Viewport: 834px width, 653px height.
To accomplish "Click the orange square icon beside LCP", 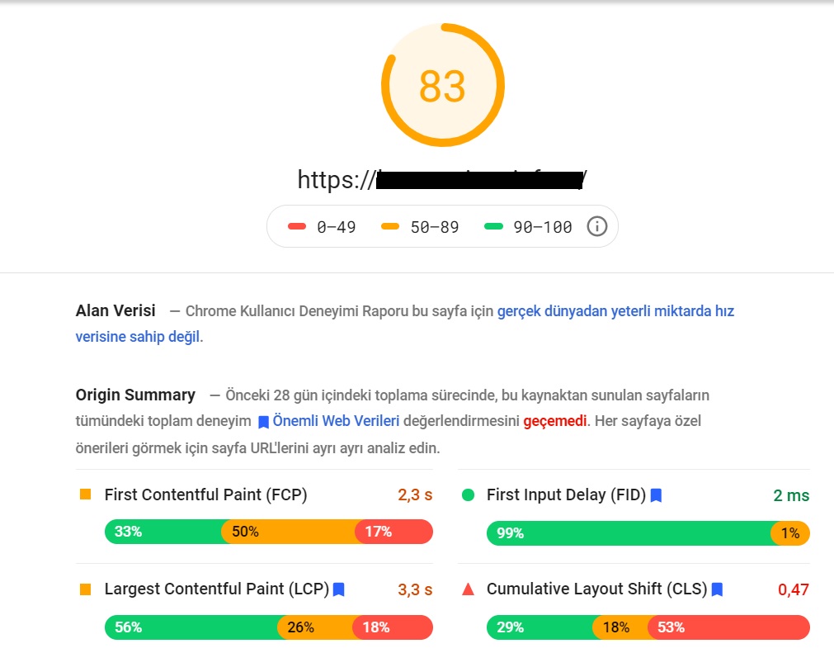I will point(85,589).
